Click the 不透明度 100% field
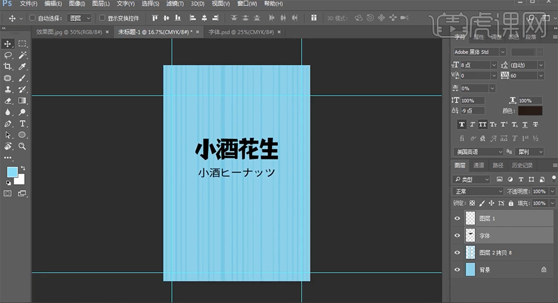This screenshot has width=558, height=303. 539,191
